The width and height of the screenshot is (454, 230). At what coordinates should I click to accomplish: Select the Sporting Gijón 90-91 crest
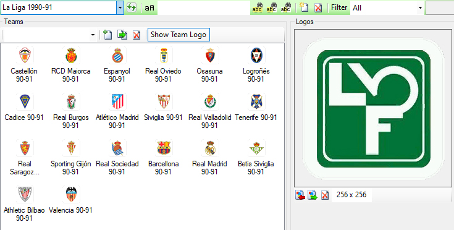[71, 148]
